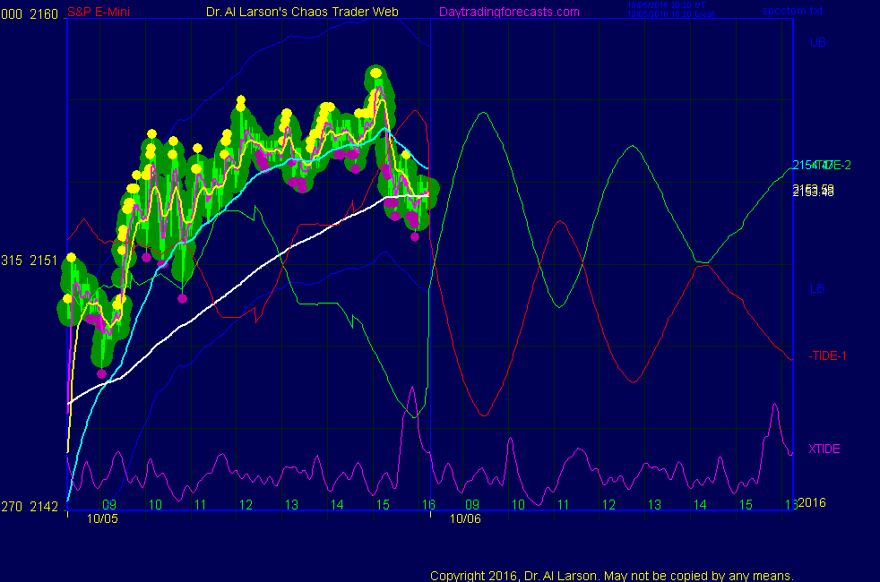Click the spcctom.txt label

point(792,10)
